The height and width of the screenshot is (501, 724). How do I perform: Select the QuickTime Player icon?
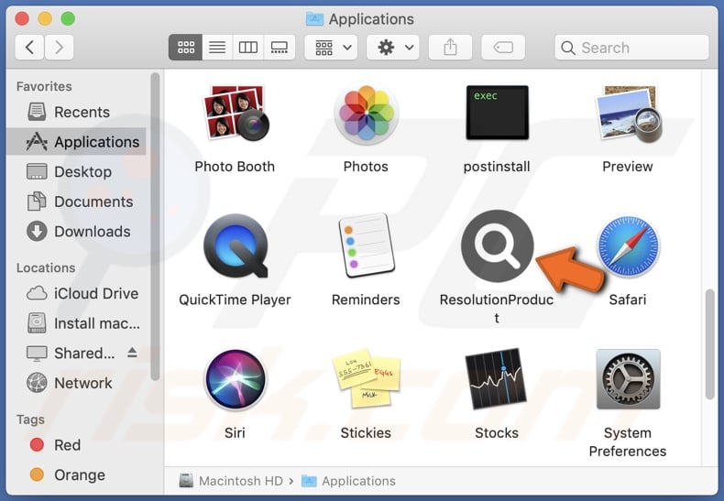coord(236,245)
